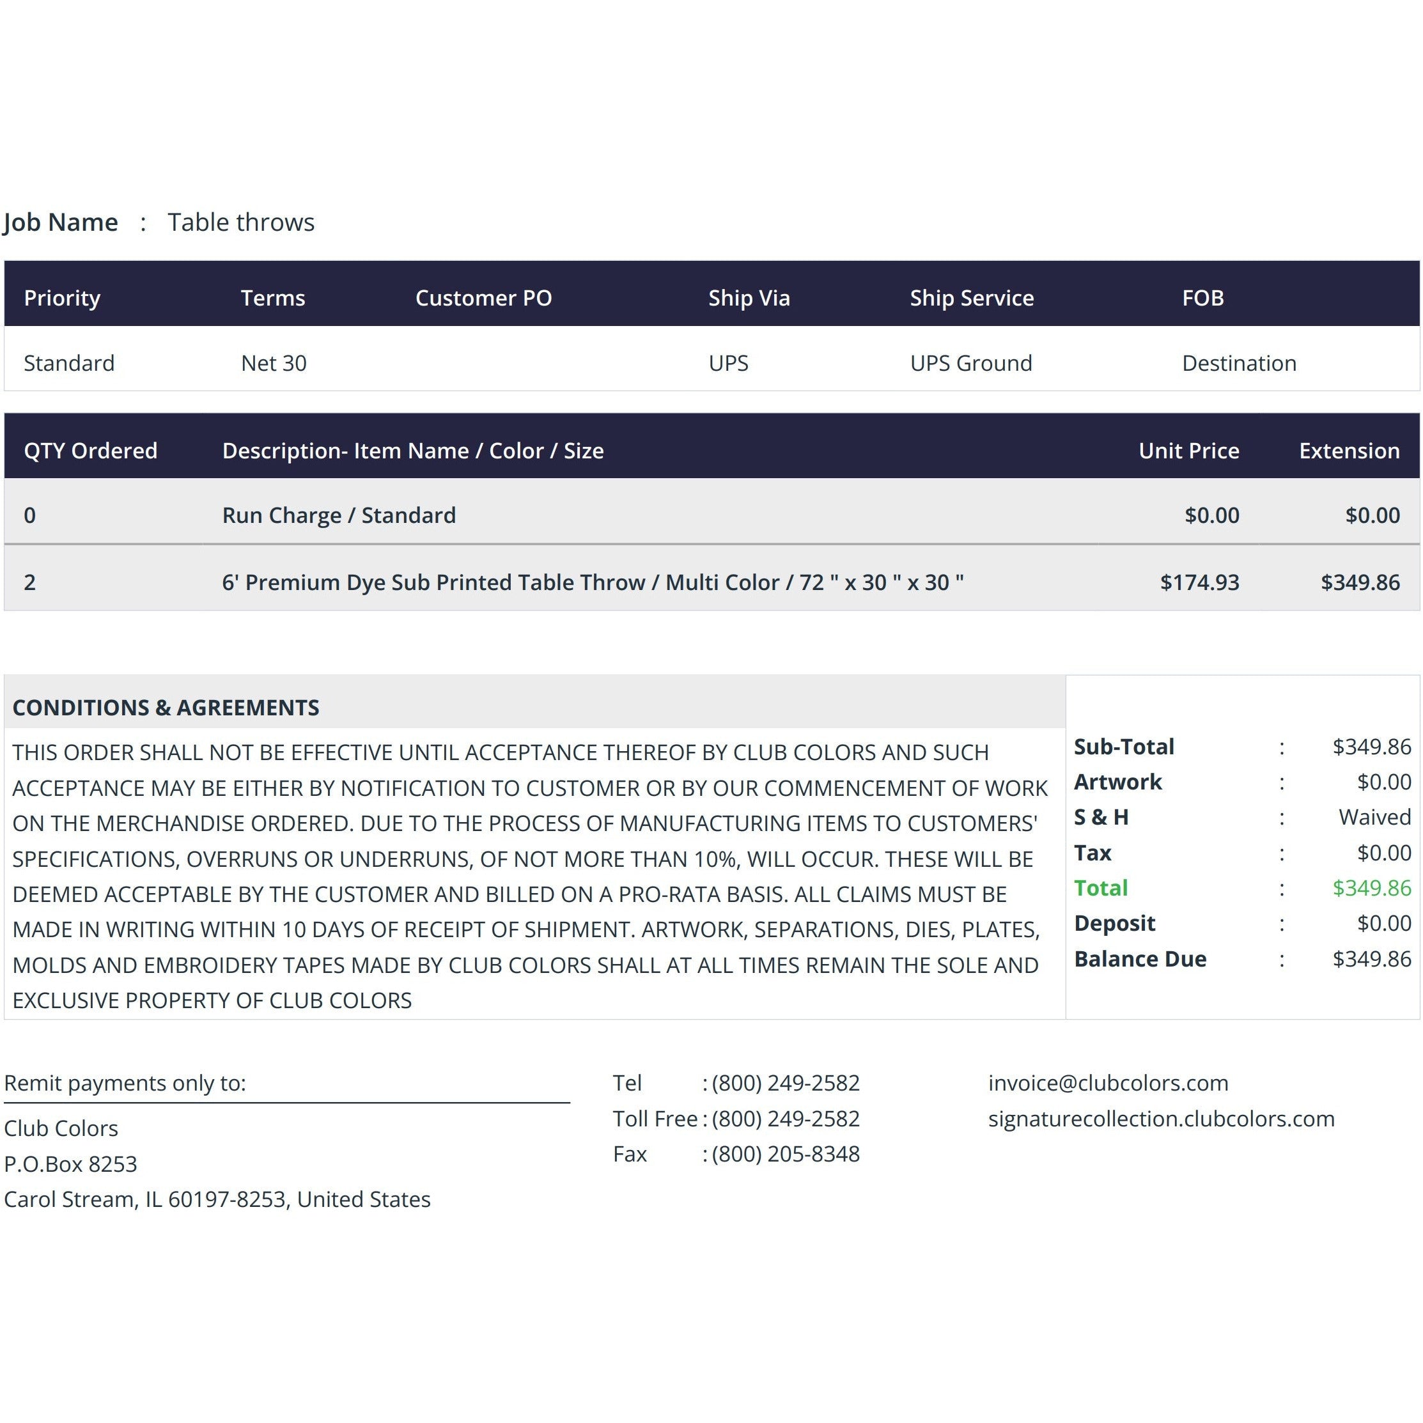Click the Conditions & Agreements heading
The height and width of the screenshot is (1423, 1423).
click(x=166, y=707)
